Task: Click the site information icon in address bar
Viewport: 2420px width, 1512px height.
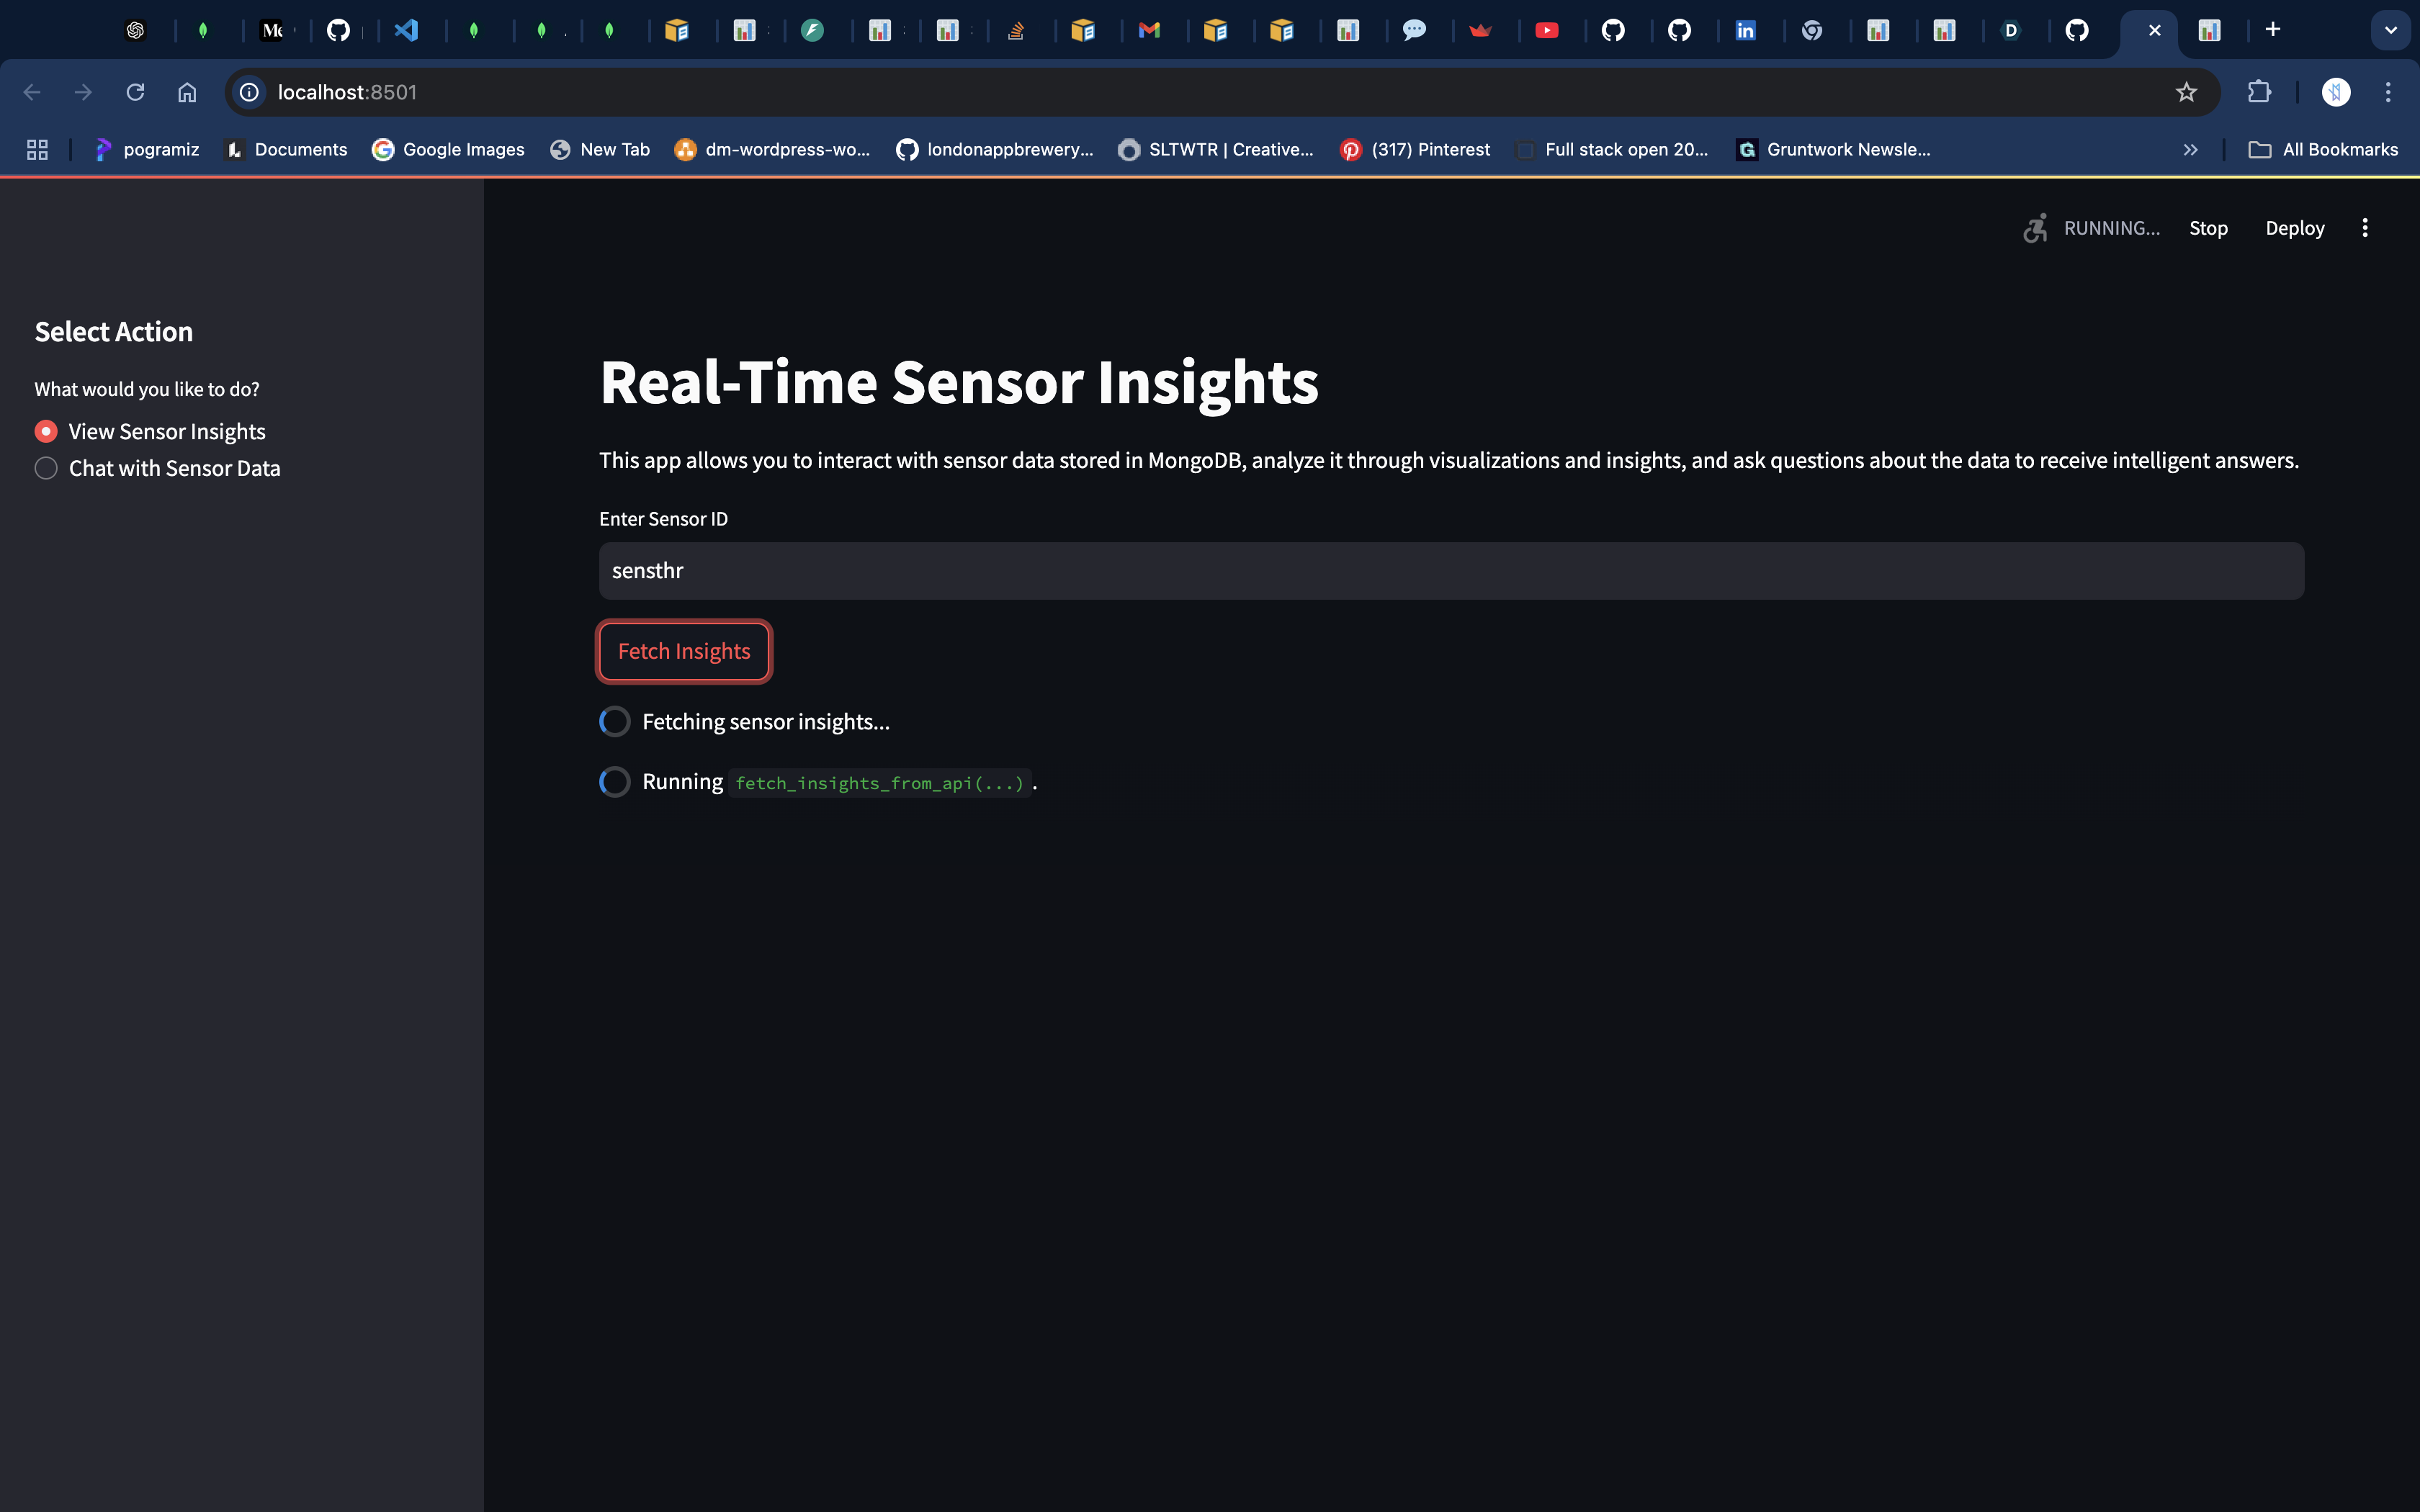Action: [250, 92]
